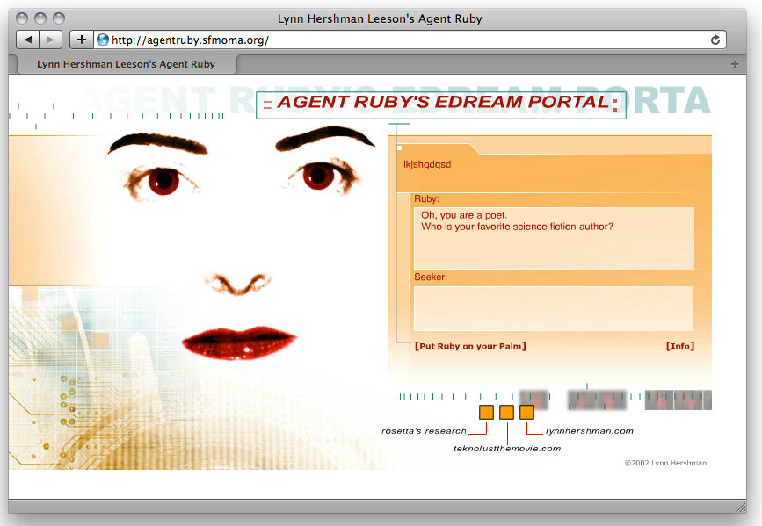Click the [Info] link
The width and height of the screenshot is (762, 526).
click(680, 346)
